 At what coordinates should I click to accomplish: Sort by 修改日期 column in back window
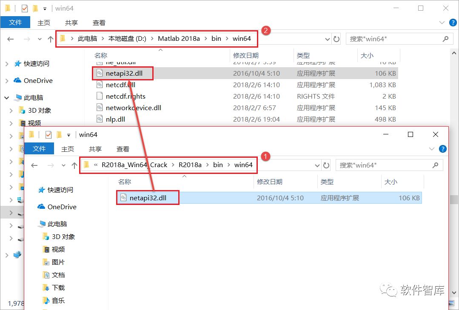click(246, 55)
